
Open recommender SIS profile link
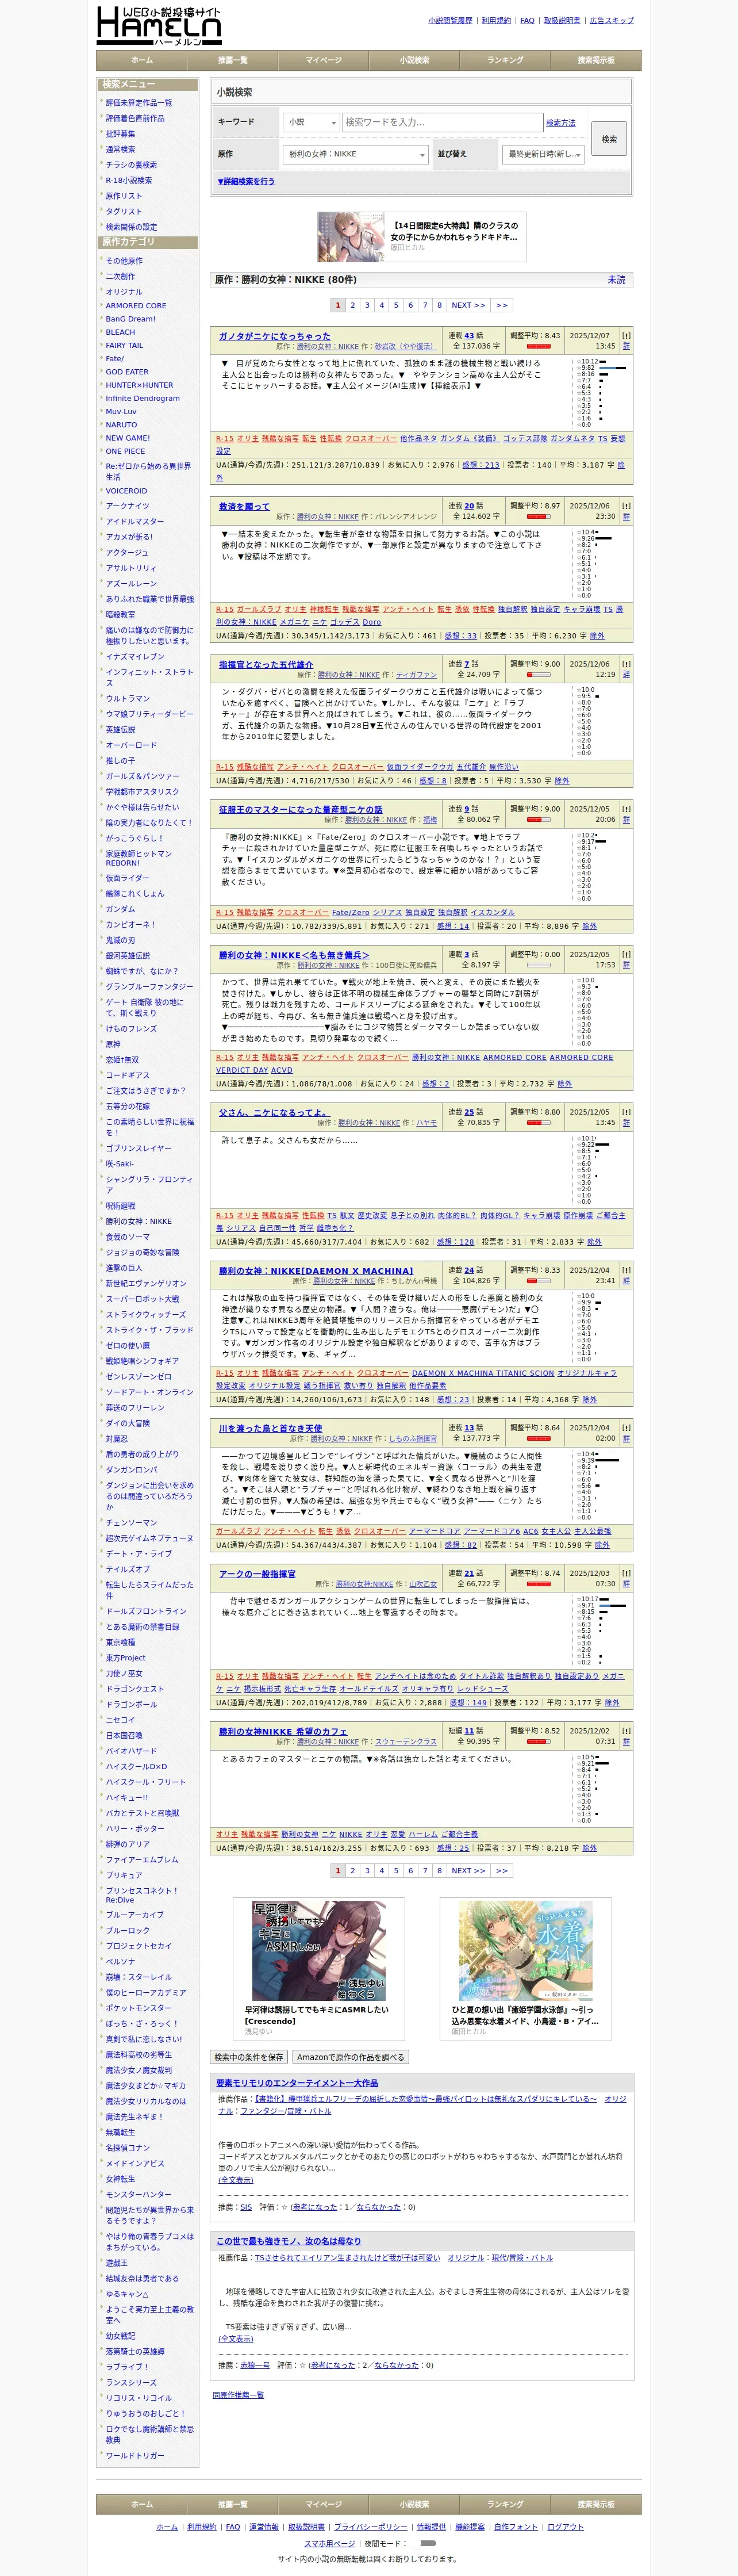[x=246, y=2207]
